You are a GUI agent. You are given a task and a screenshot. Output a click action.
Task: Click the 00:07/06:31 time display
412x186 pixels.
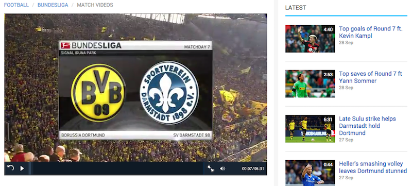coord(253,168)
